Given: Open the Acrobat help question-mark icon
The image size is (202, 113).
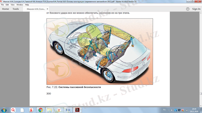Looking at the screenshot, I should coord(188,9).
